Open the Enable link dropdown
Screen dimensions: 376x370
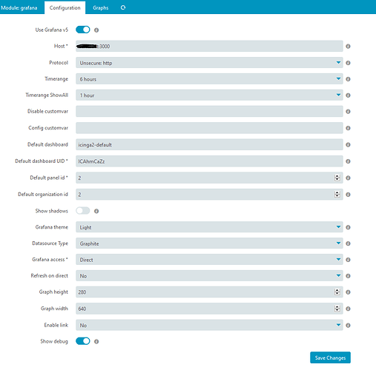click(x=209, y=325)
